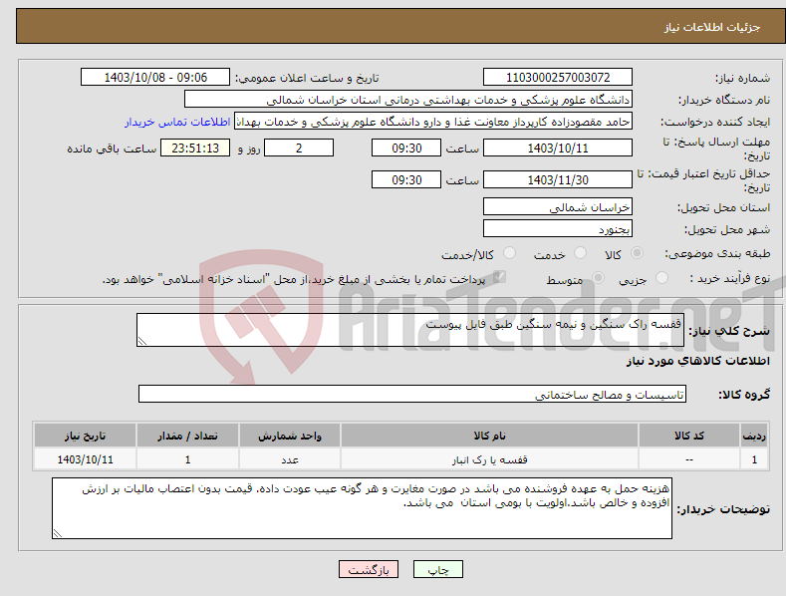
Task: Click the بازگشت back button
Action: pyautogui.click(x=369, y=569)
